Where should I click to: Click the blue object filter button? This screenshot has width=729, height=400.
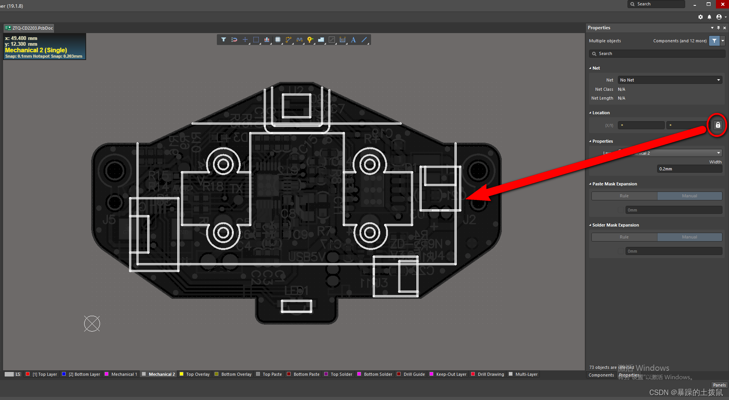coord(714,41)
